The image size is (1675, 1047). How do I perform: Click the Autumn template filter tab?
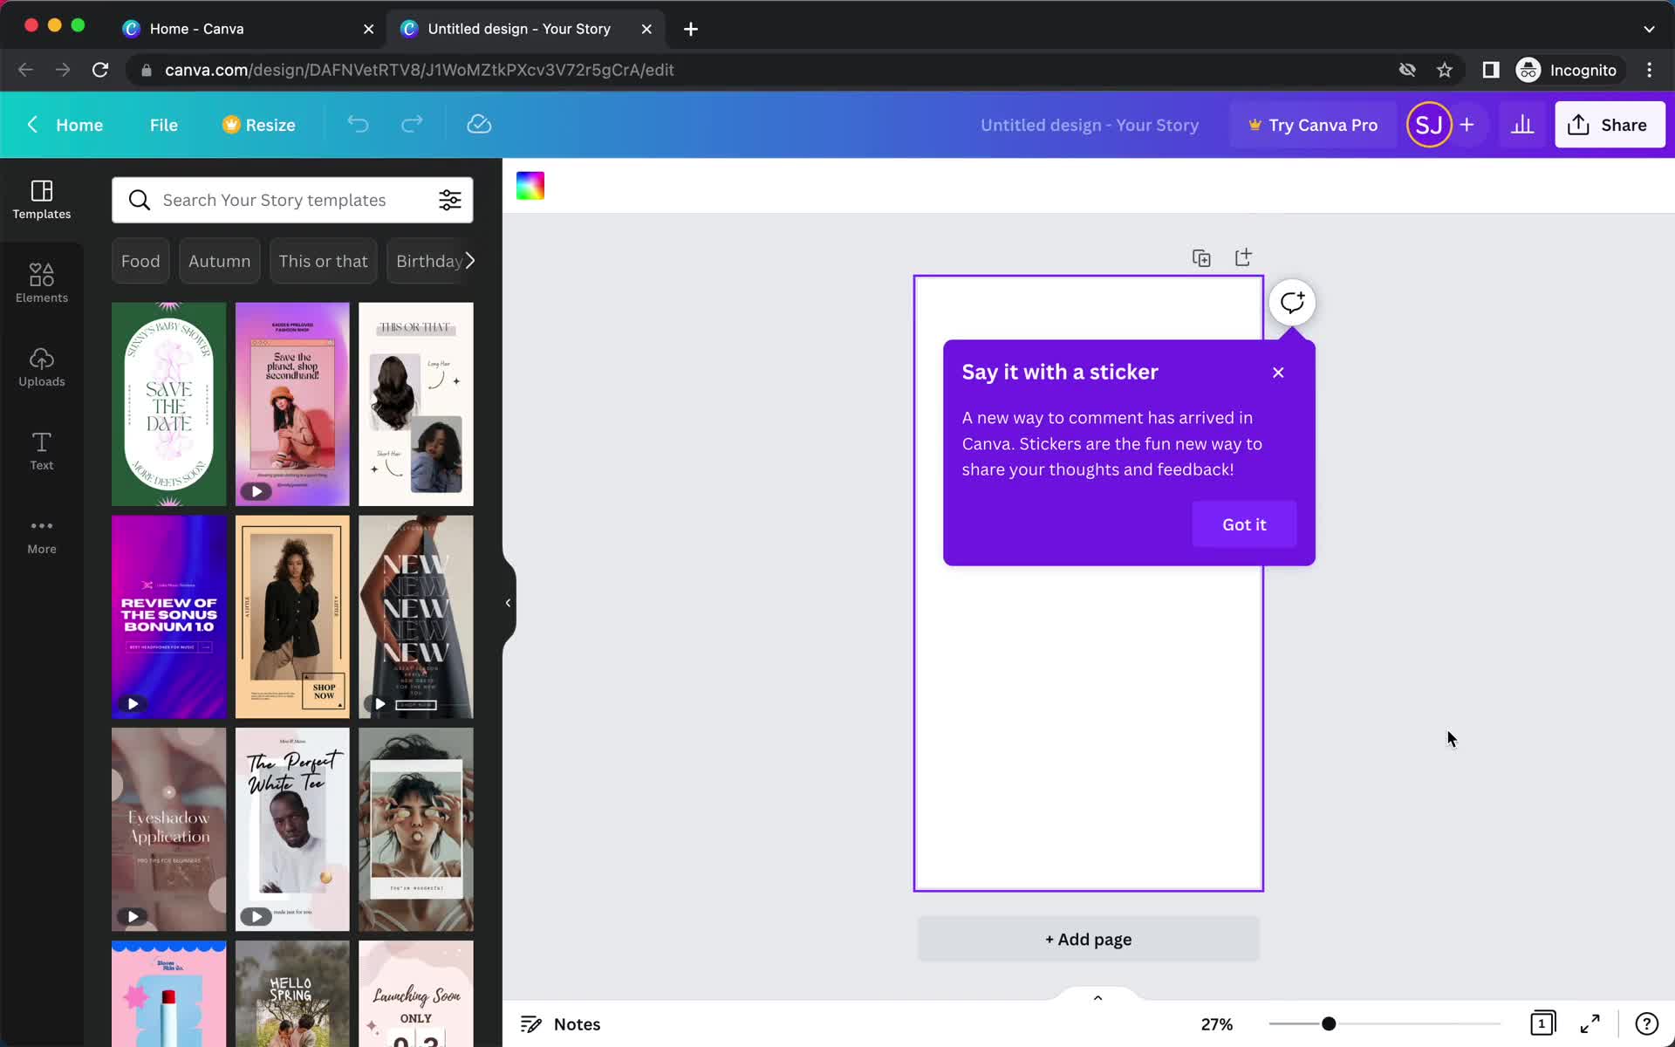click(220, 261)
